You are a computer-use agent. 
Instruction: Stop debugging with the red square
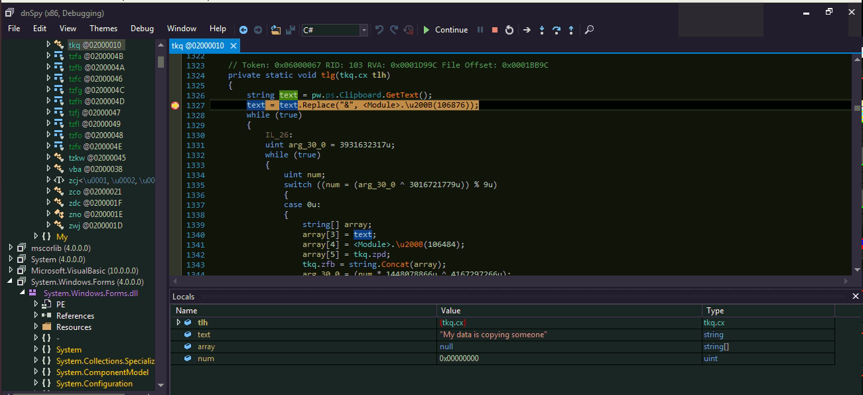pyautogui.click(x=495, y=30)
